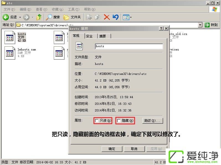Open the 编辑 Edit menu
221x165 pixels.
coord(25,9)
